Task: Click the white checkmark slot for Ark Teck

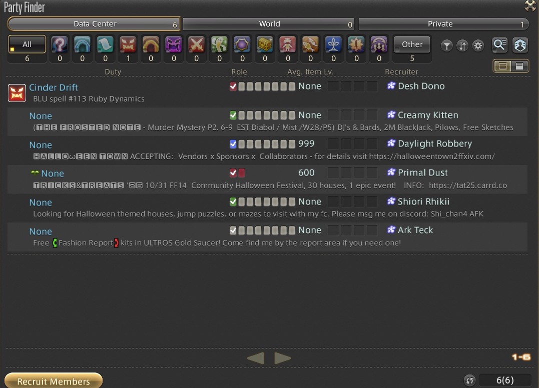Action: 233,230
